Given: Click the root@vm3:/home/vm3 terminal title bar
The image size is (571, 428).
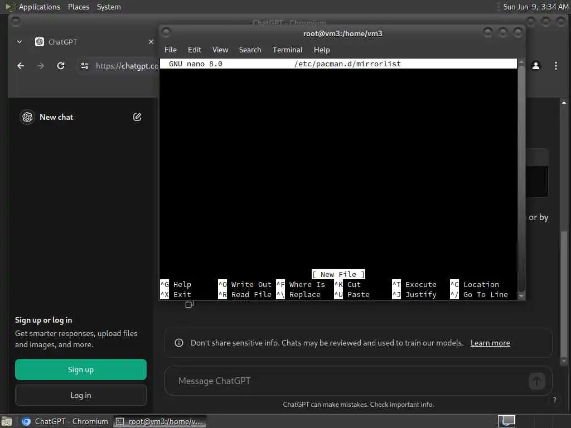Looking at the screenshot, I should click(x=343, y=33).
